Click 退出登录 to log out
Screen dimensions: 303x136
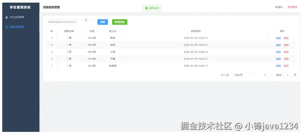292,7
